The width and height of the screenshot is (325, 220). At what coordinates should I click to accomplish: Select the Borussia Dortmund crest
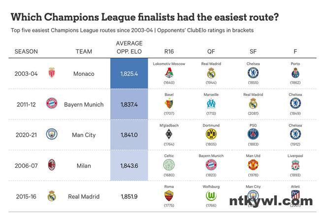211,134
